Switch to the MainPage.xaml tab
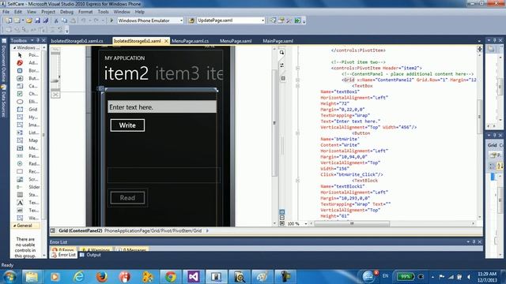The height and width of the screenshot is (284, 506). (278, 41)
